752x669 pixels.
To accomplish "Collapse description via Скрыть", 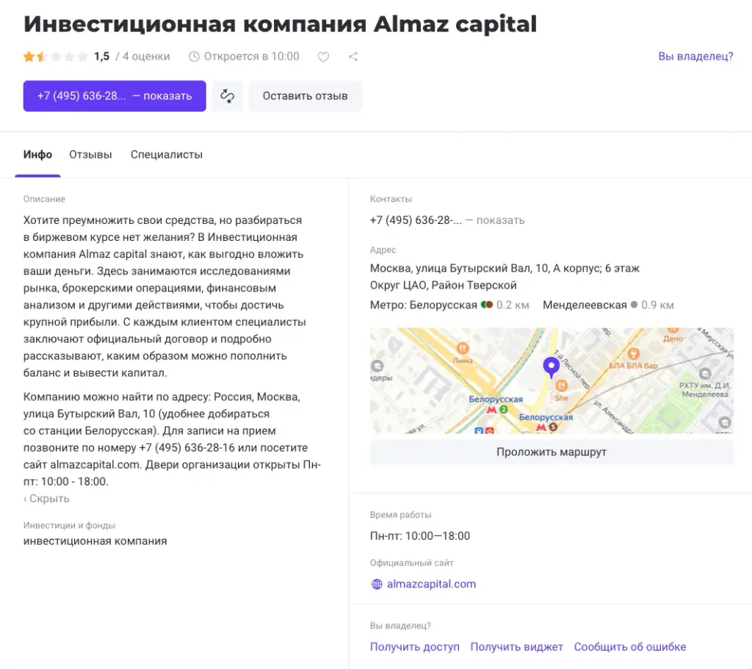I will pyautogui.click(x=46, y=499).
